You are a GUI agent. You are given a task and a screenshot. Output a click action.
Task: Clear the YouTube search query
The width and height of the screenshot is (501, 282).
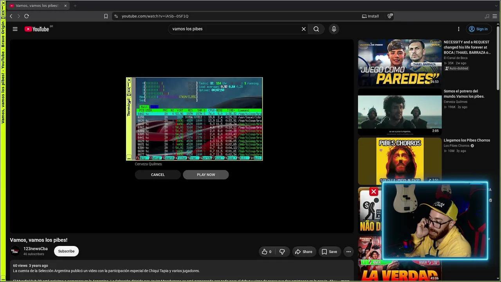click(x=304, y=29)
